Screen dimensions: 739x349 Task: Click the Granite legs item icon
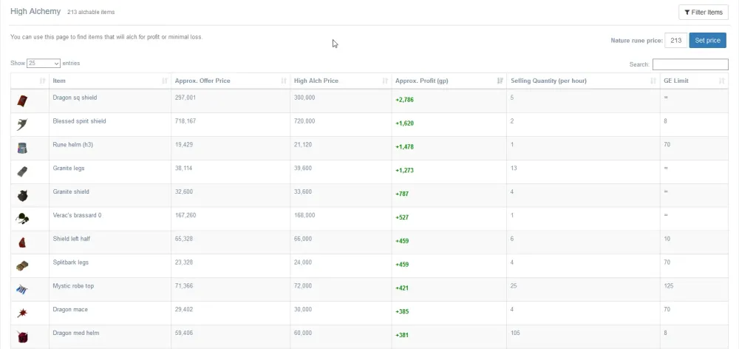(22, 172)
